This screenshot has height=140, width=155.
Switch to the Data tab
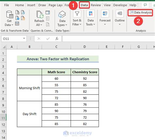pos(84,5)
